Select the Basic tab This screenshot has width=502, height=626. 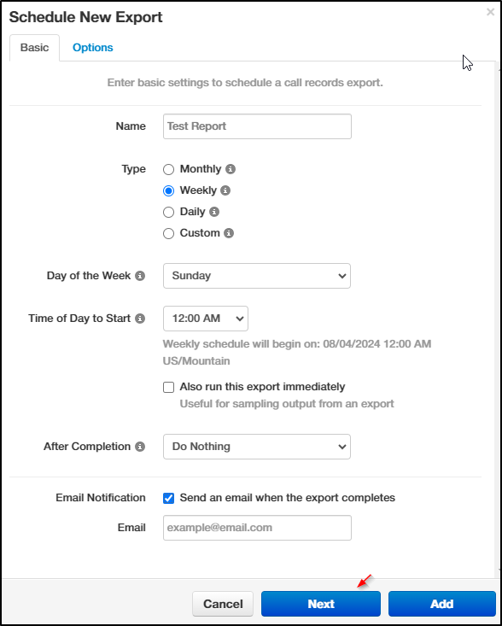tap(35, 48)
